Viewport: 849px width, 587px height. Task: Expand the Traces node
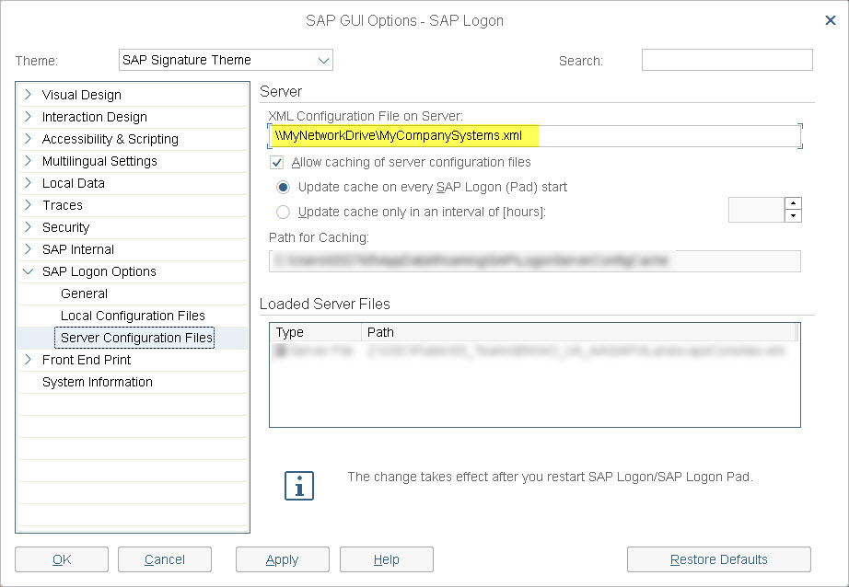click(x=29, y=205)
